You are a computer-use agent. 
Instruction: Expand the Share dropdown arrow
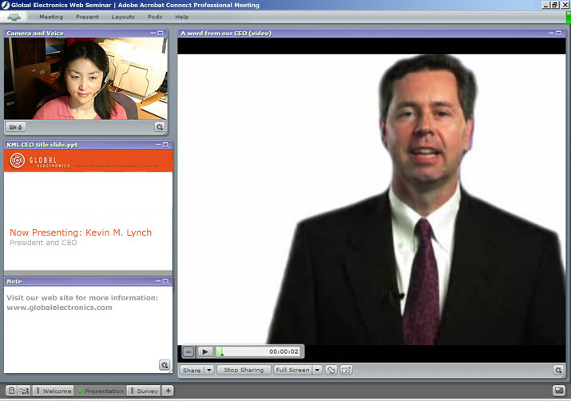[209, 370]
